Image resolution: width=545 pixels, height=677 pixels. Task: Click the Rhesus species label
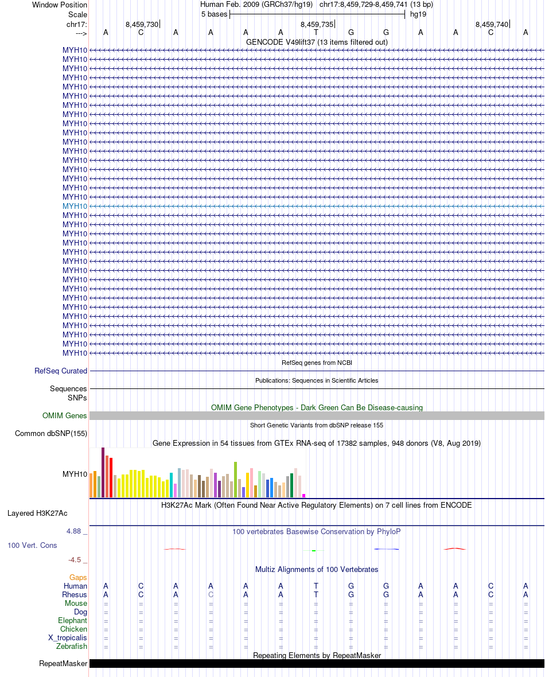pyautogui.click(x=74, y=595)
